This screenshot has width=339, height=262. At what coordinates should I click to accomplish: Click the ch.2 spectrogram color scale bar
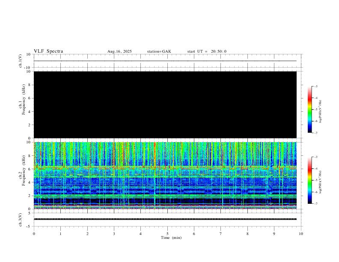(x=309, y=180)
